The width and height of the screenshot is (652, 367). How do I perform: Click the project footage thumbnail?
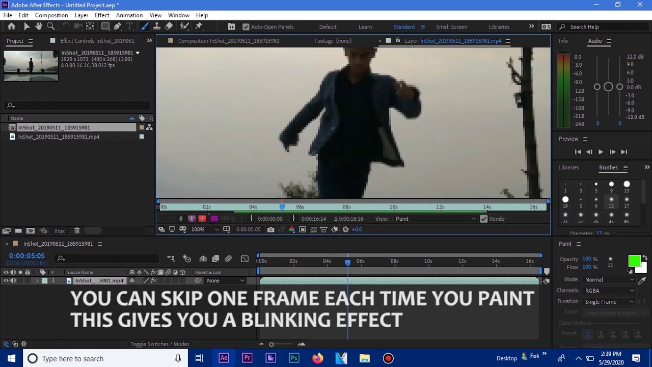click(x=31, y=66)
